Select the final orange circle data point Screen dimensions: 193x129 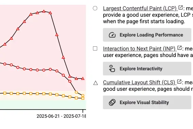tap(83, 96)
